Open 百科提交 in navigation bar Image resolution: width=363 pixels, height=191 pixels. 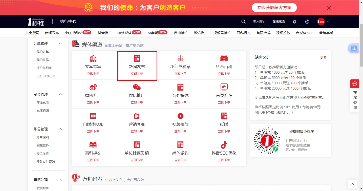[x=244, y=33]
